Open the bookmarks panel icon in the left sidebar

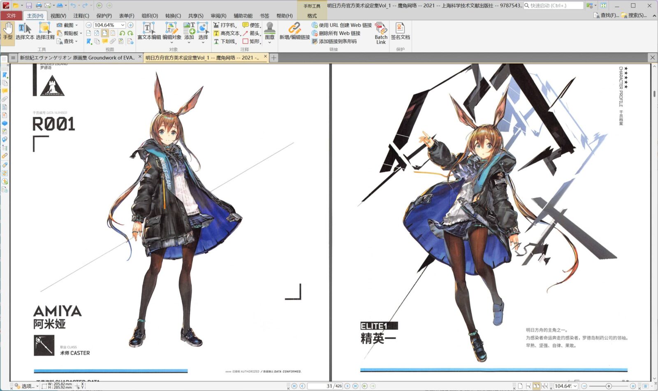click(5, 75)
